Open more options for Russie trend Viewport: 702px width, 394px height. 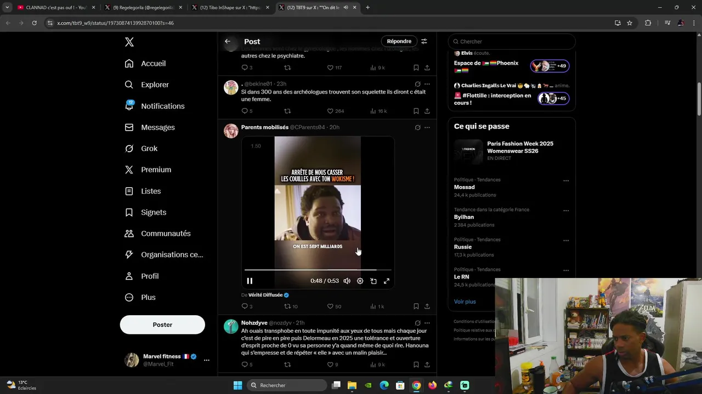point(566,241)
